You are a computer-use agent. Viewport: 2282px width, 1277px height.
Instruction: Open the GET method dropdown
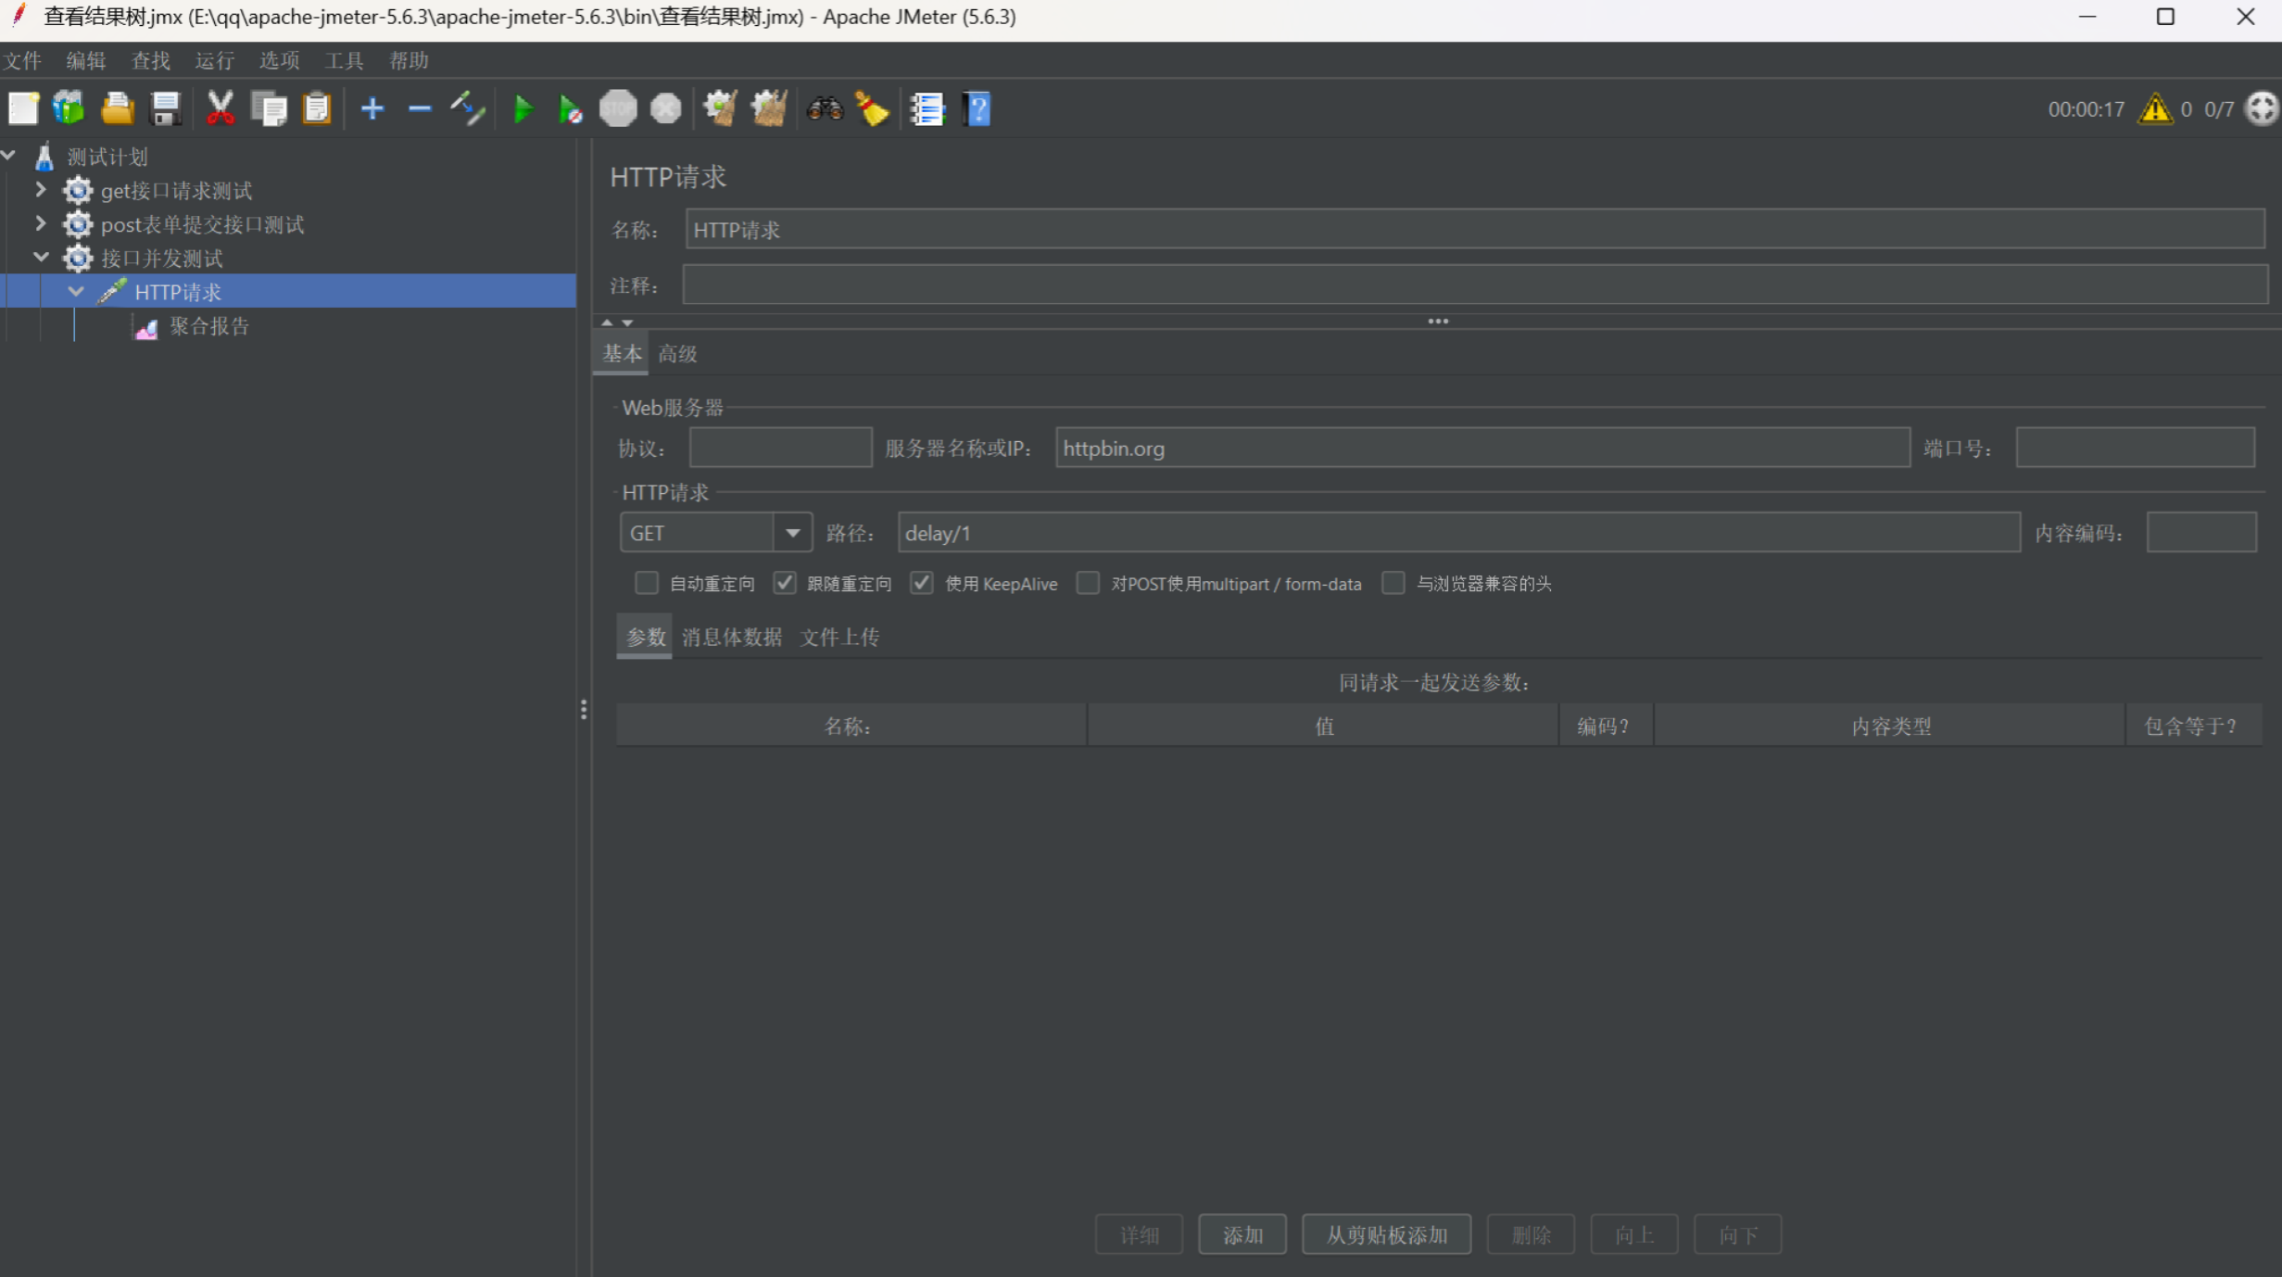pyautogui.click(x=792, y=533)
